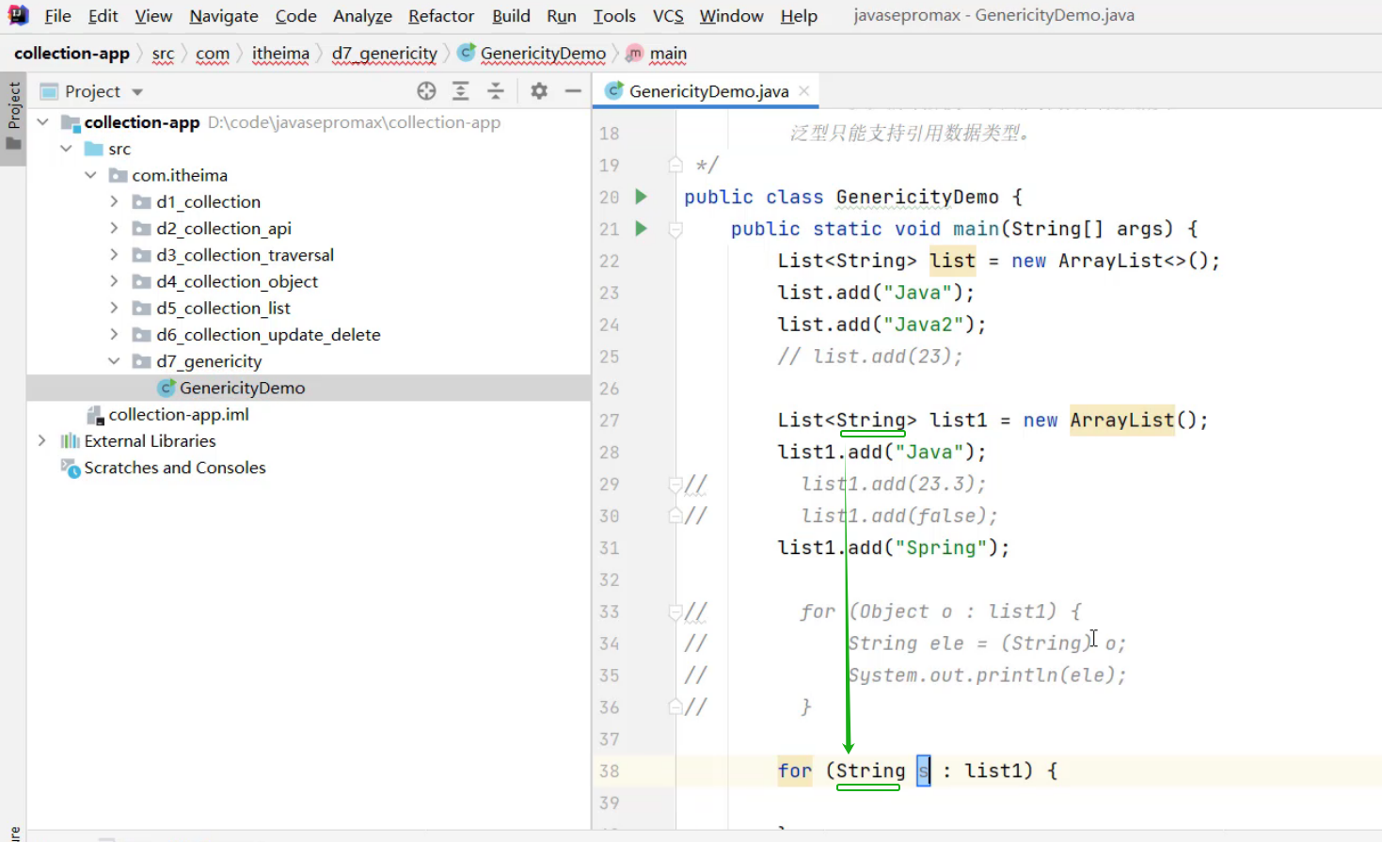The height and width of the screenshot is (842, 1382).
Task: Open the Window menu
Action: click(731, 16)
